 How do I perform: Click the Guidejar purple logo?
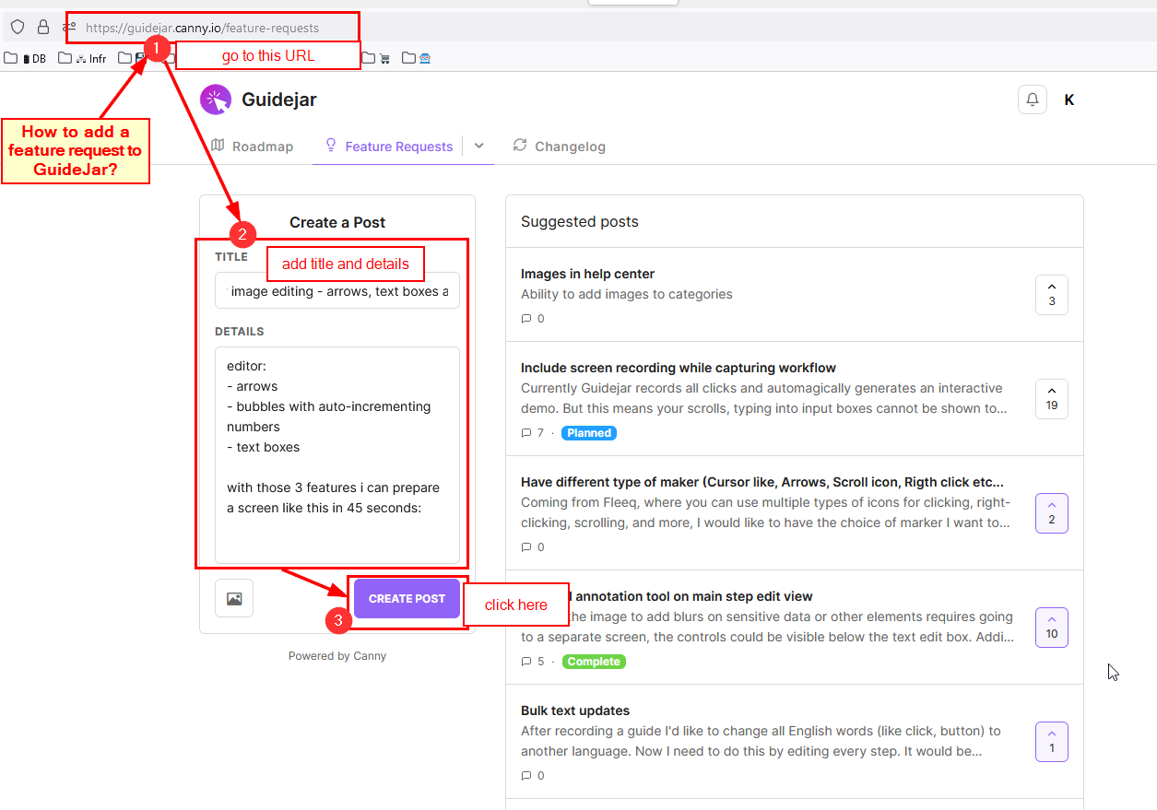[215, 100]
